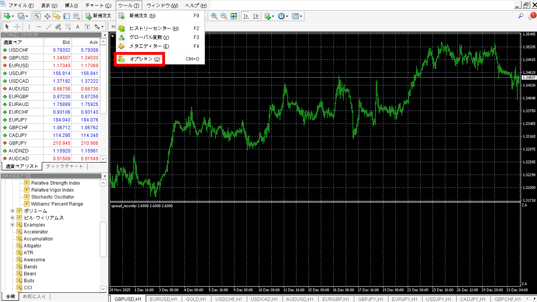Switch to the EURUSD,H1 chart tab
The width and height of the screenshot is (537, 302).
163,299
